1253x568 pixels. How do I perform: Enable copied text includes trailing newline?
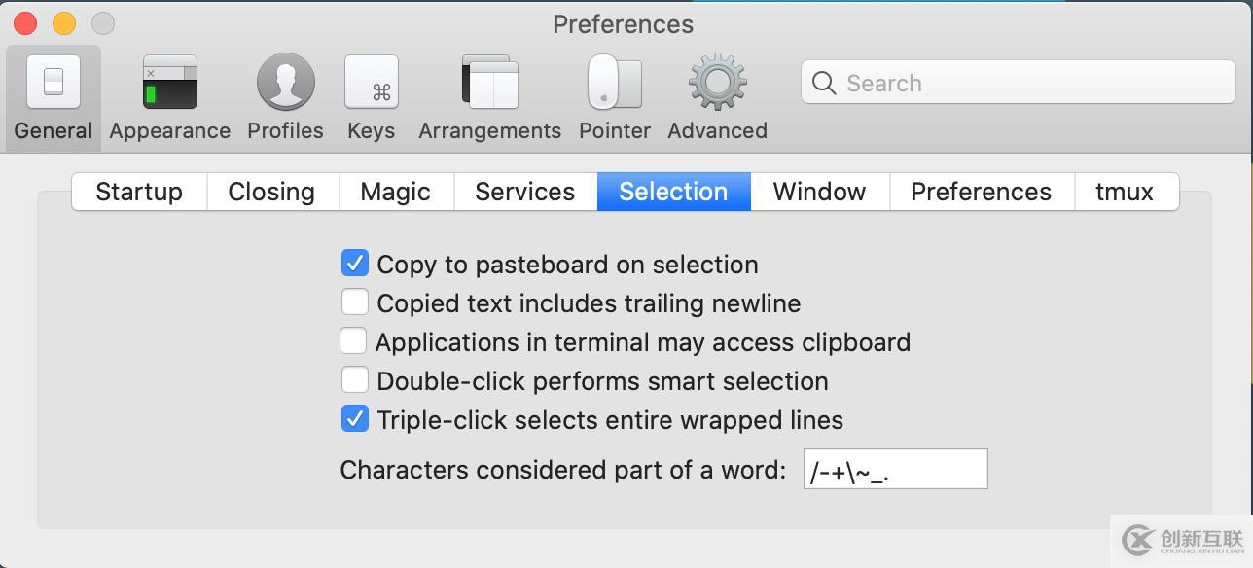[355, 302]
